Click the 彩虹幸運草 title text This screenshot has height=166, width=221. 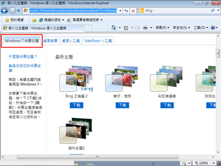(167, 96)
